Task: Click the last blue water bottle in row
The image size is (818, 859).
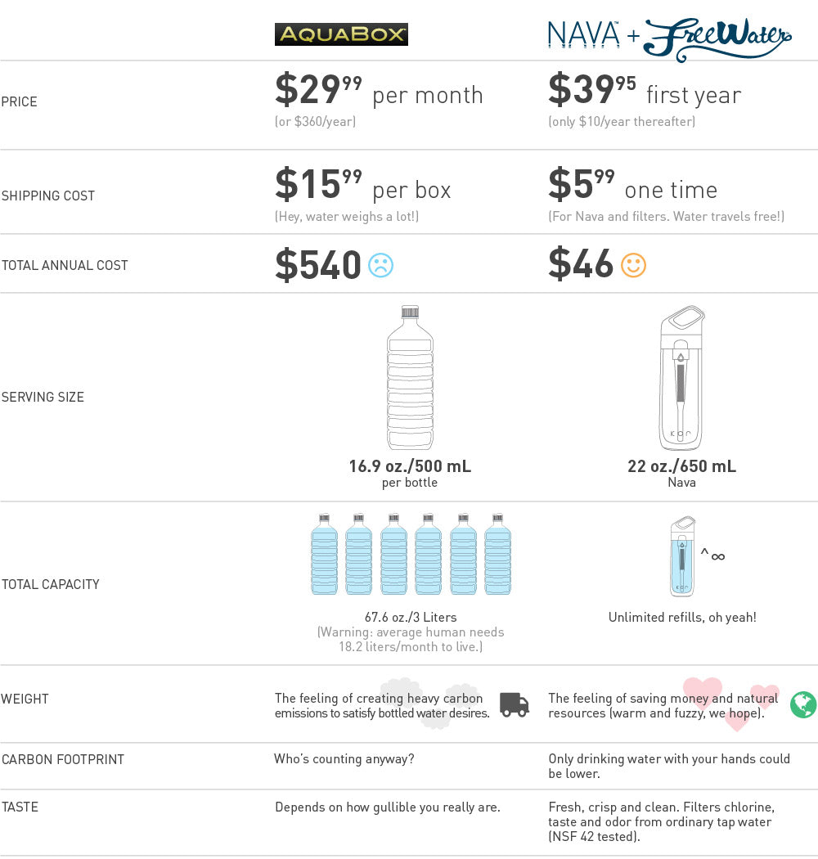Action: [x=497, y=554]
